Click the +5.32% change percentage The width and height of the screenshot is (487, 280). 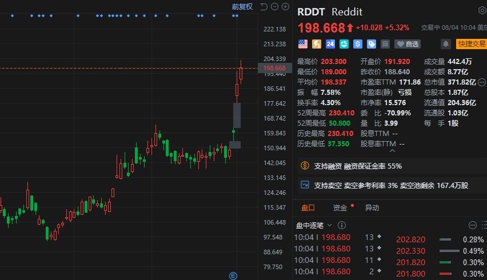tap(397, 27)
